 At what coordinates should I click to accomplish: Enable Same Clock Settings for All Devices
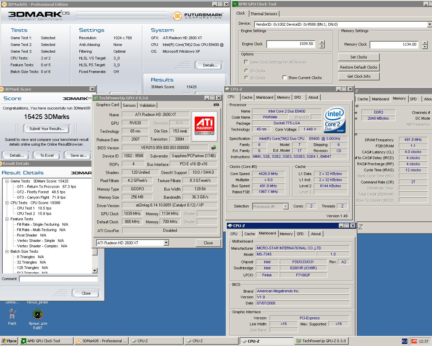[x=246, y=62]
